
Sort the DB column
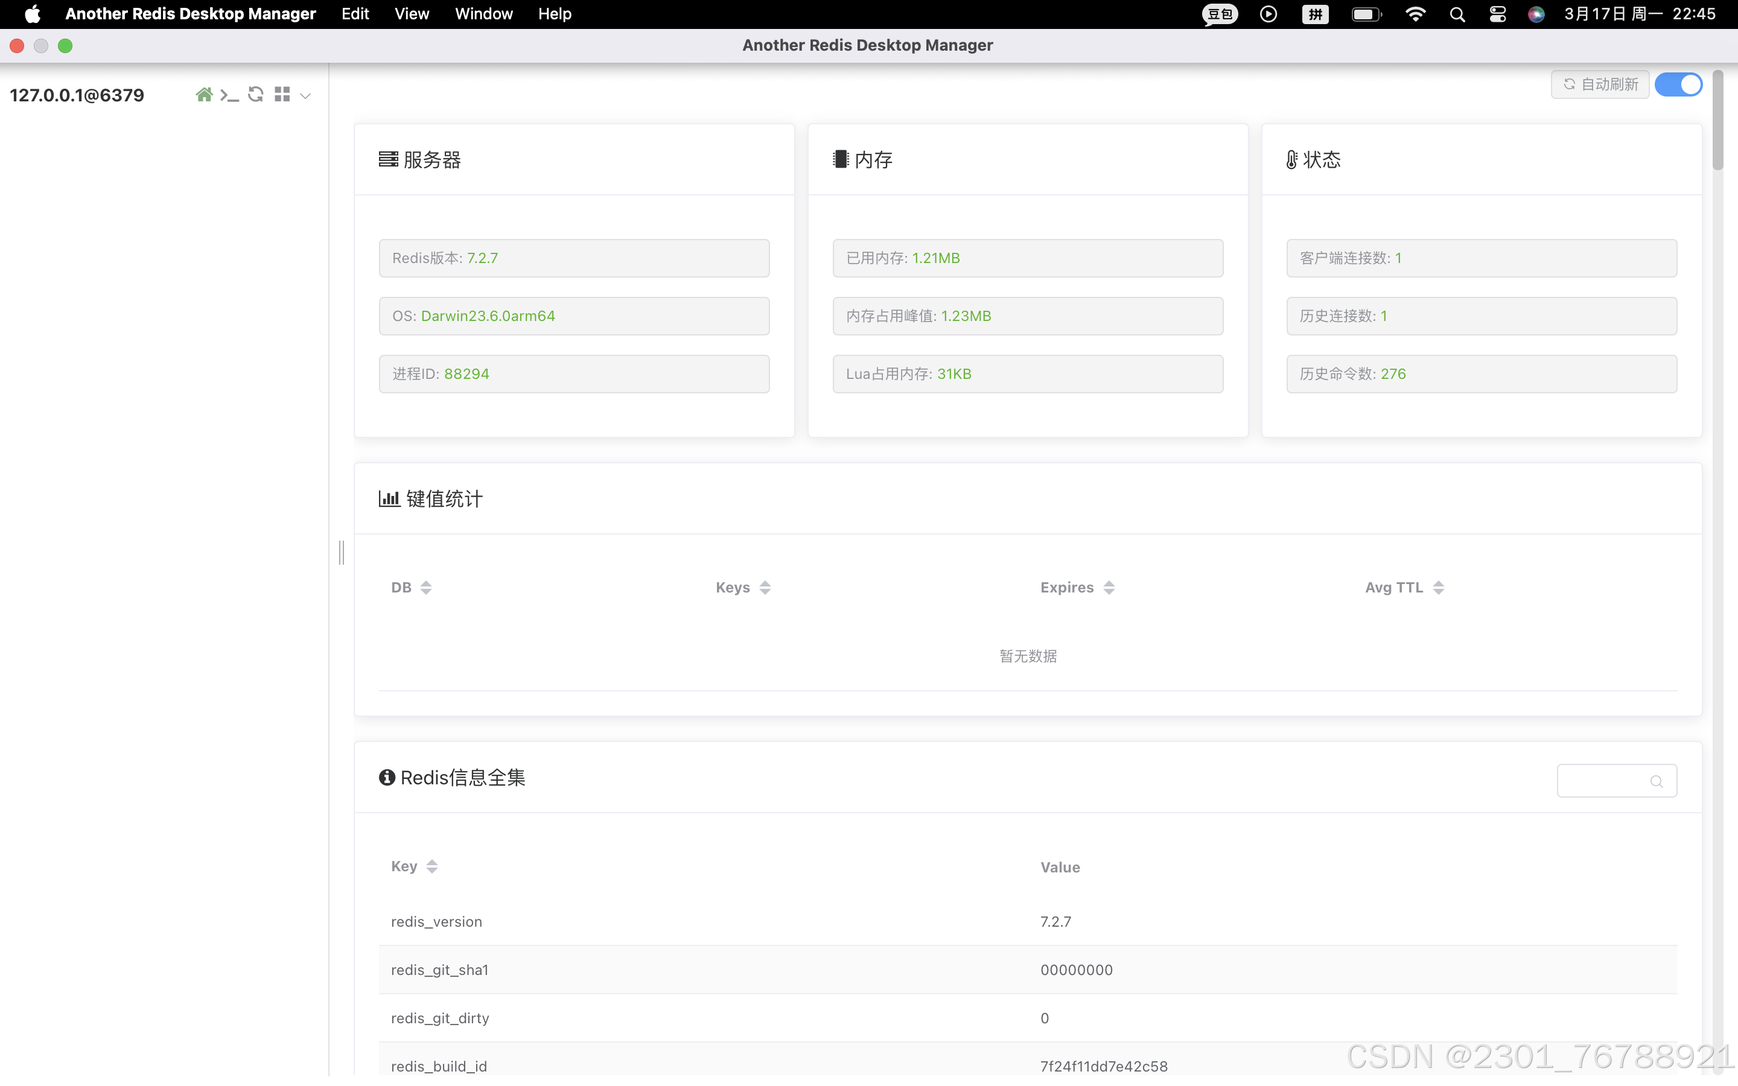coord(425,587)
